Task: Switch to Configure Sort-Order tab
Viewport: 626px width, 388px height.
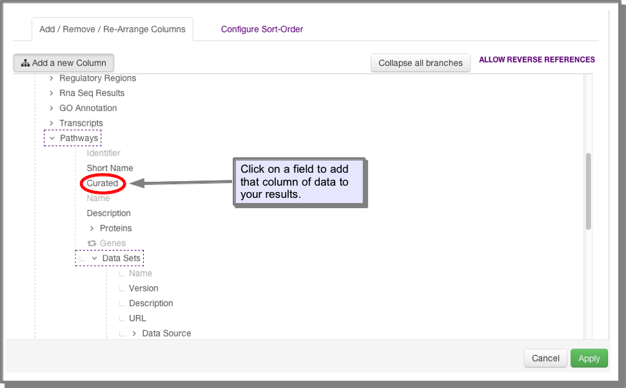Action: point(262,29)
